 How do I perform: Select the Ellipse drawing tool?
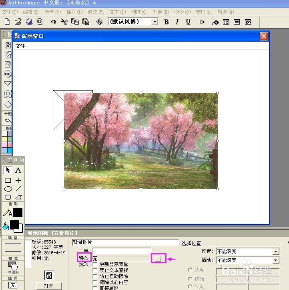pyautogui.click(x=8, y=189)
